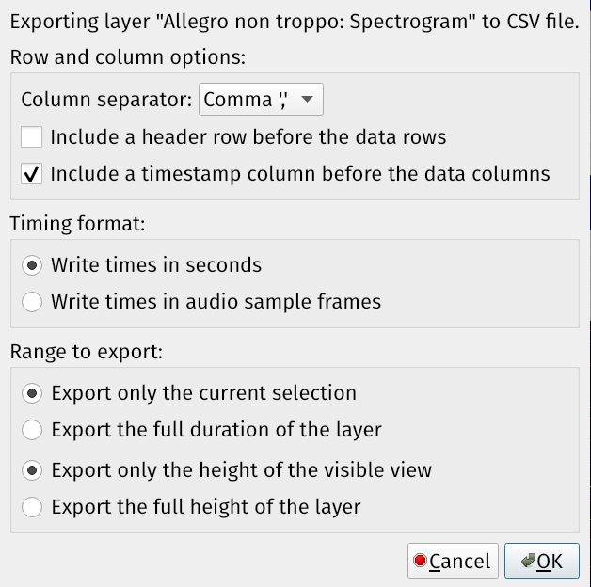
Task: Click the Column separator label
Action: [106, 100]
